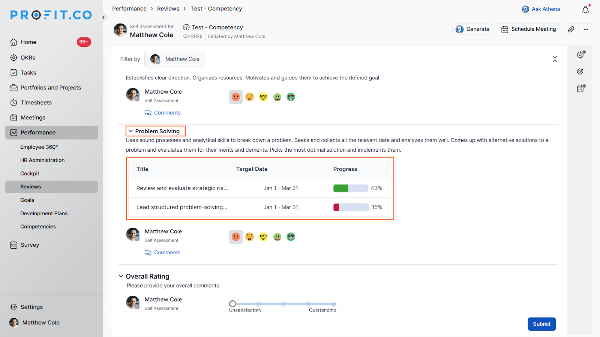Collapse the left sidebar with arrow

tap(103, 17)
